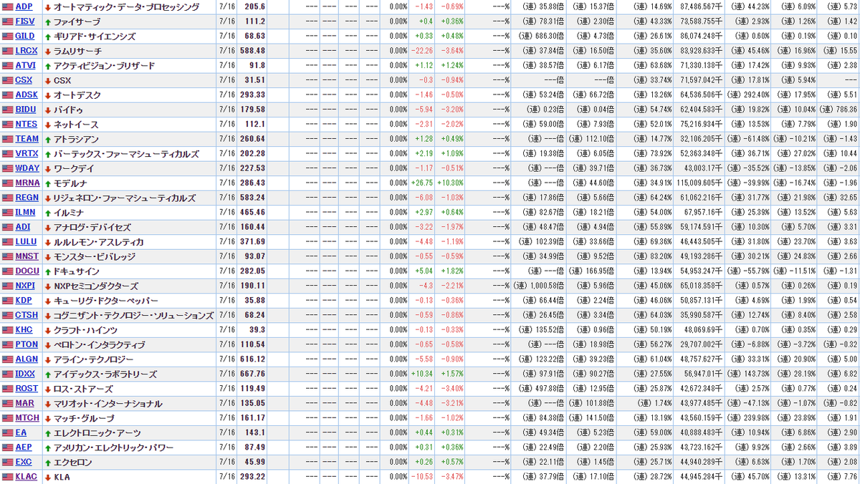The image size is (860, 484).
Task: Click the US flag icon next to NXPI
Action: 7,286
